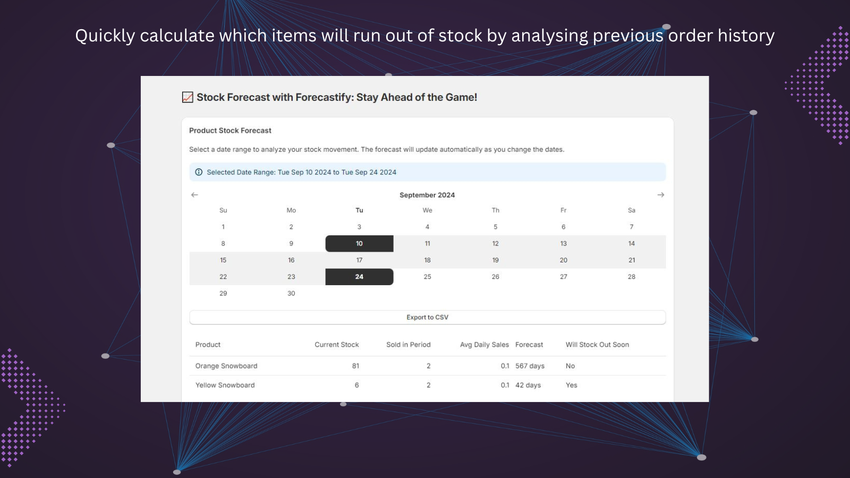Choose Saturday the 14th
The image size is (850, 478).
coord(632,244)
